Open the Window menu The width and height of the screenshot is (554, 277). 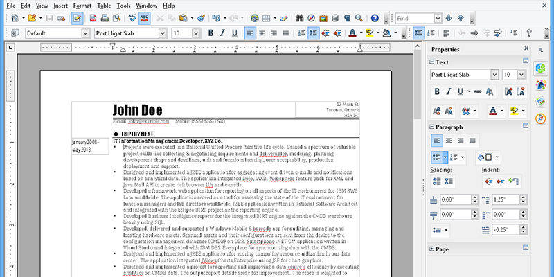point(147,6)
